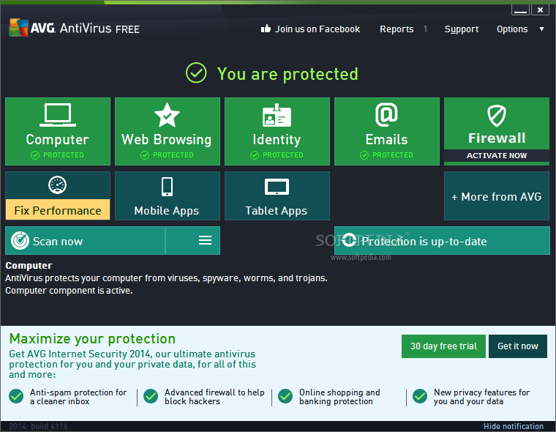Click the Get it now button

[x=517, y=346]
